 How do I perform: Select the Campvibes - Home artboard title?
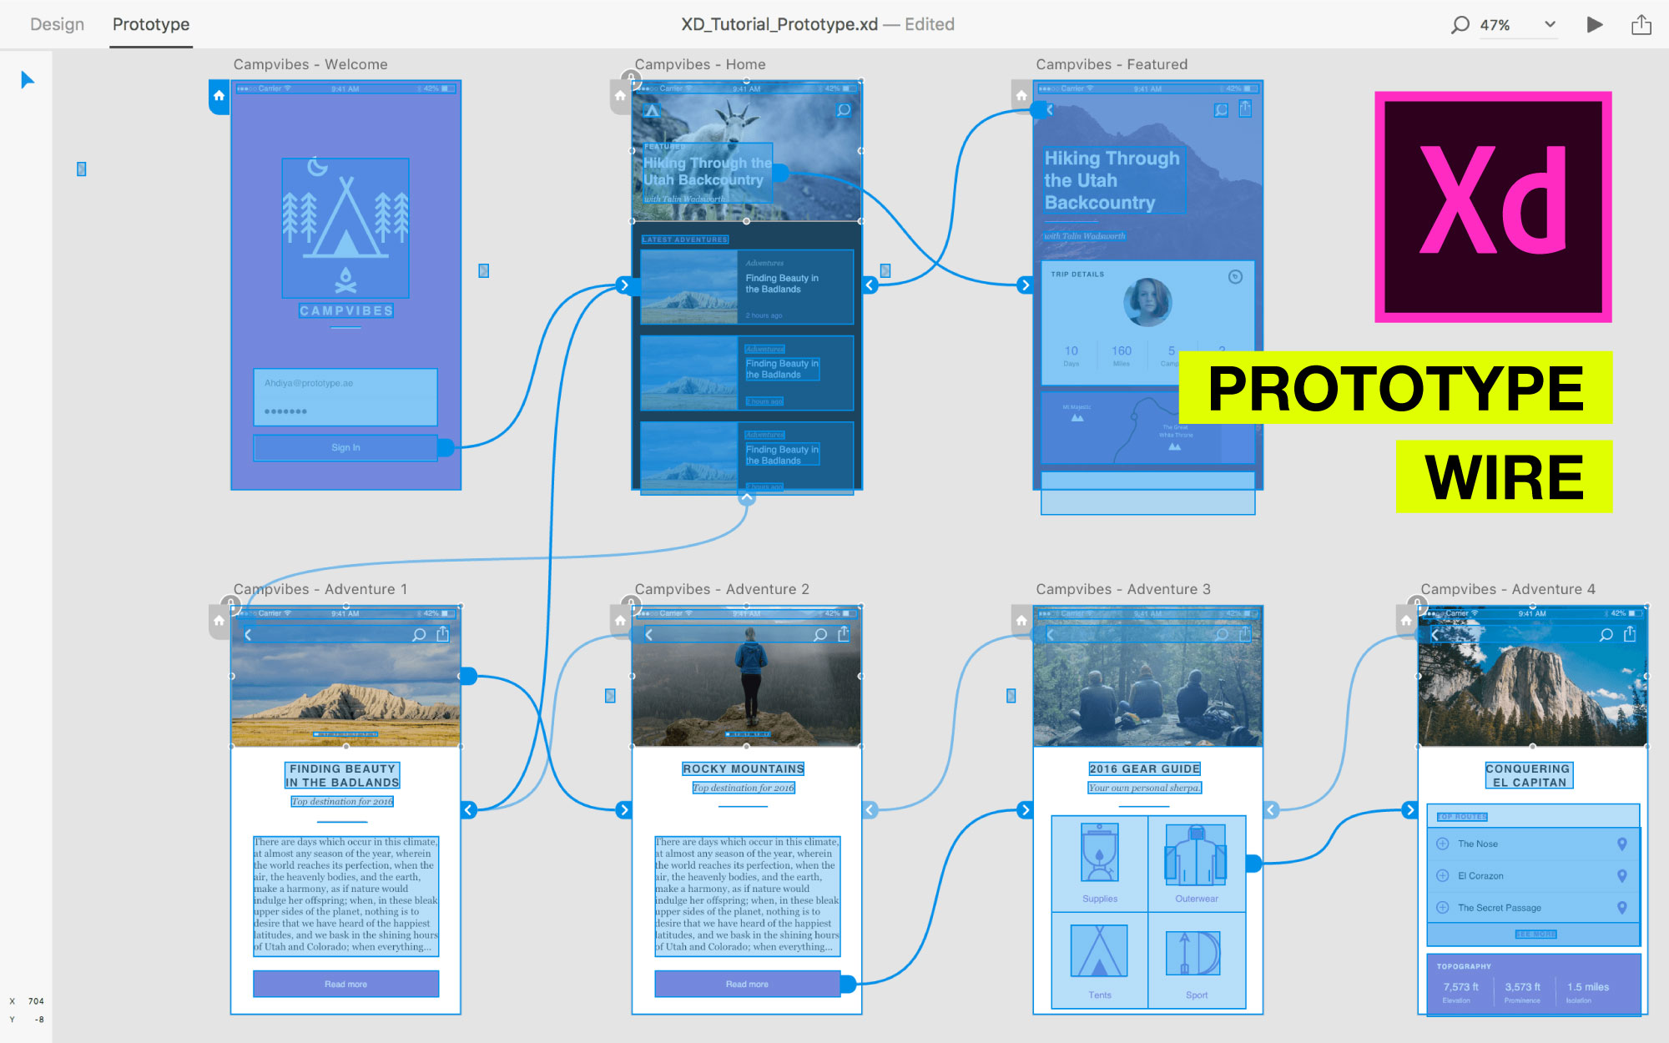point(700,64)
